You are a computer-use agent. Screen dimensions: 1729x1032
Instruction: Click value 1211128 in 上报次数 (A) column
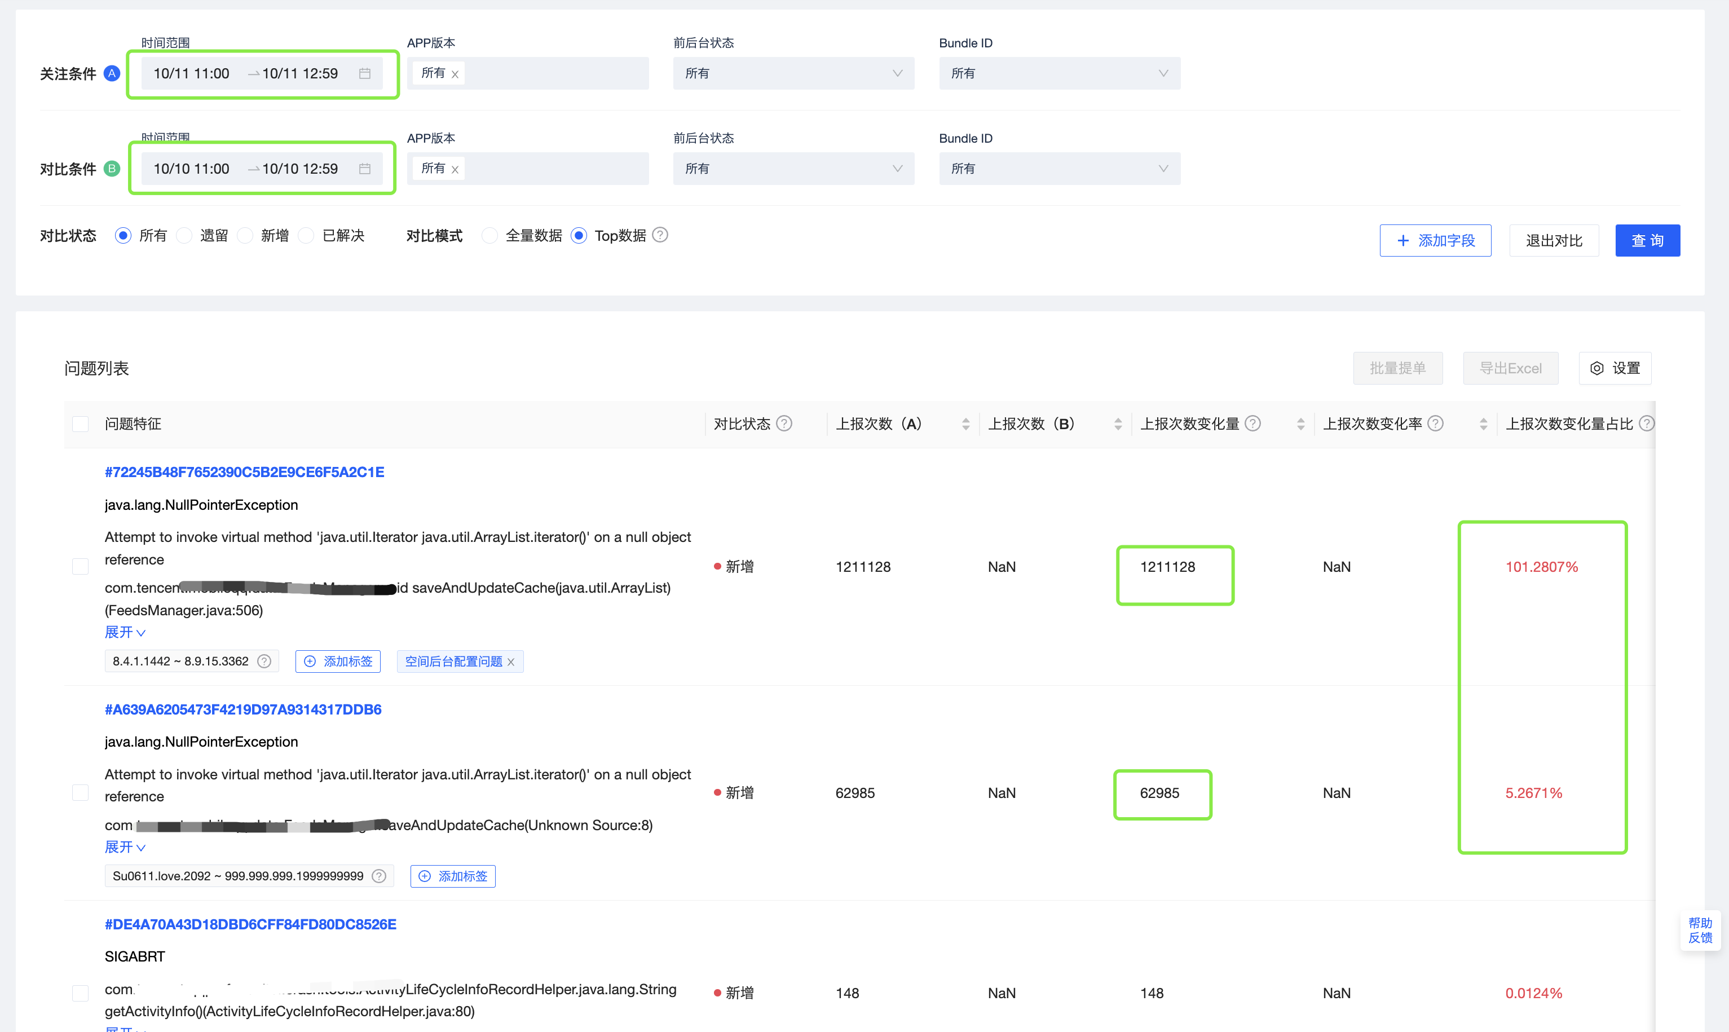(863, 567)
